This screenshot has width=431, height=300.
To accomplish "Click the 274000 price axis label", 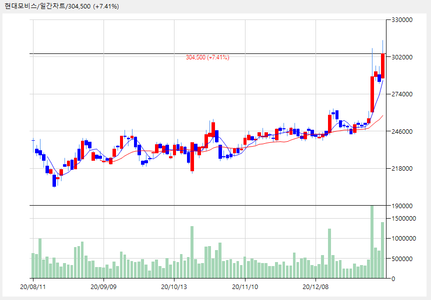I will [402, 94].
